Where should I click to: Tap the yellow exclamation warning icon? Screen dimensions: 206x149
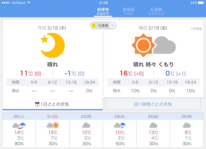point(94,25)
